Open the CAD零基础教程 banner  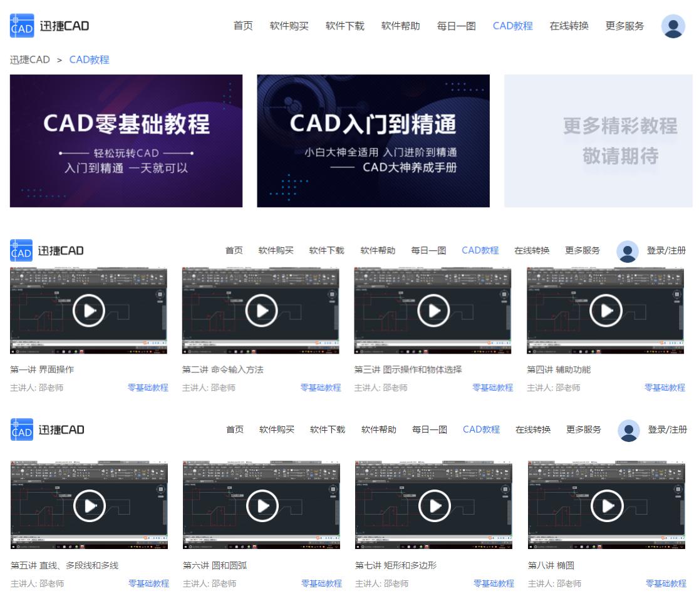125,142
